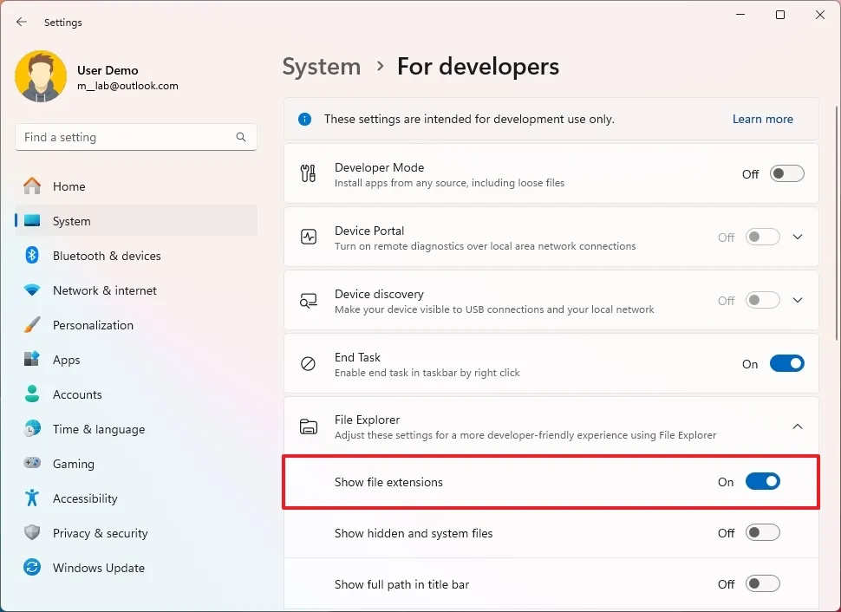The image size is (841, 612).
Task: Turn off End Task in taskbar
Action: (x=787, y=363)
